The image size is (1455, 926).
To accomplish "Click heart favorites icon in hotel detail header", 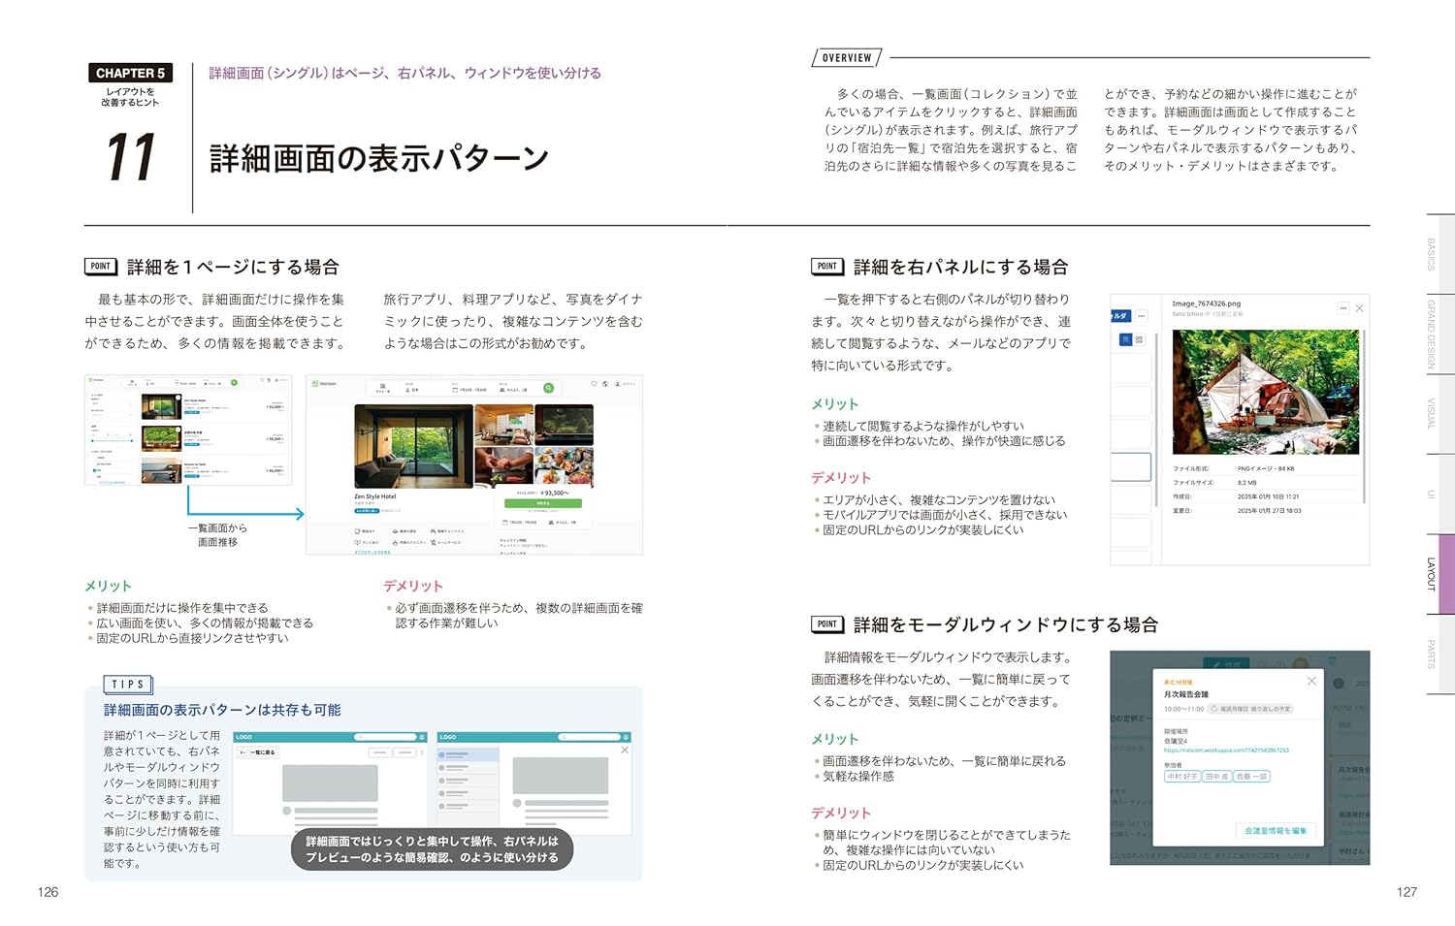I will pos(594,384).
